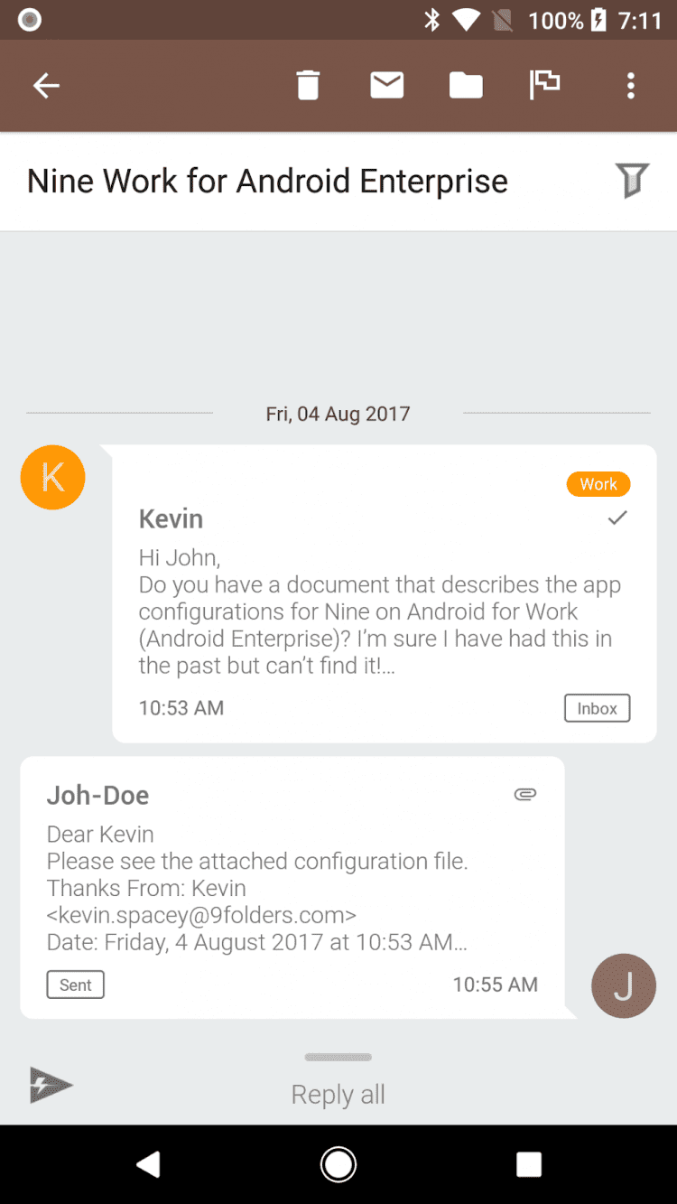Tap the Android home navigation button
This screenshot has width=677, height=1204.
[x=338, y=1164]
